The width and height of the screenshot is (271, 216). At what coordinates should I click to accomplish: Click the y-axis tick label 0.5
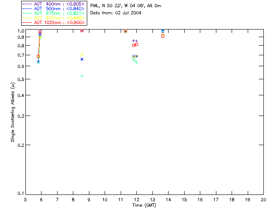[x=21, y=79]
